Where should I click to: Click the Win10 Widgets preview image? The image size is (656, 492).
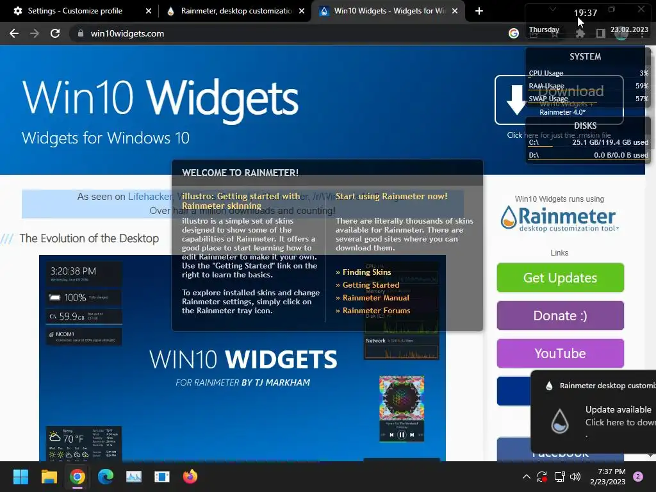click(242, 357)
